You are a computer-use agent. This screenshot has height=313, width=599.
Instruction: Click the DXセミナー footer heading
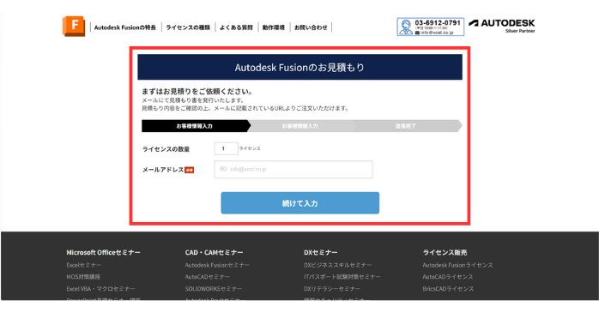pyautogui.click(x=321, y=252)
